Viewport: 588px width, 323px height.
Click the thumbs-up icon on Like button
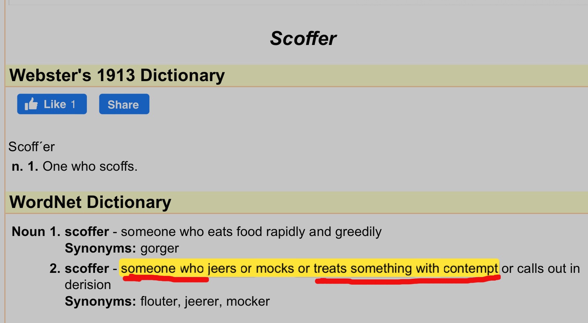[x=31, y=104]
